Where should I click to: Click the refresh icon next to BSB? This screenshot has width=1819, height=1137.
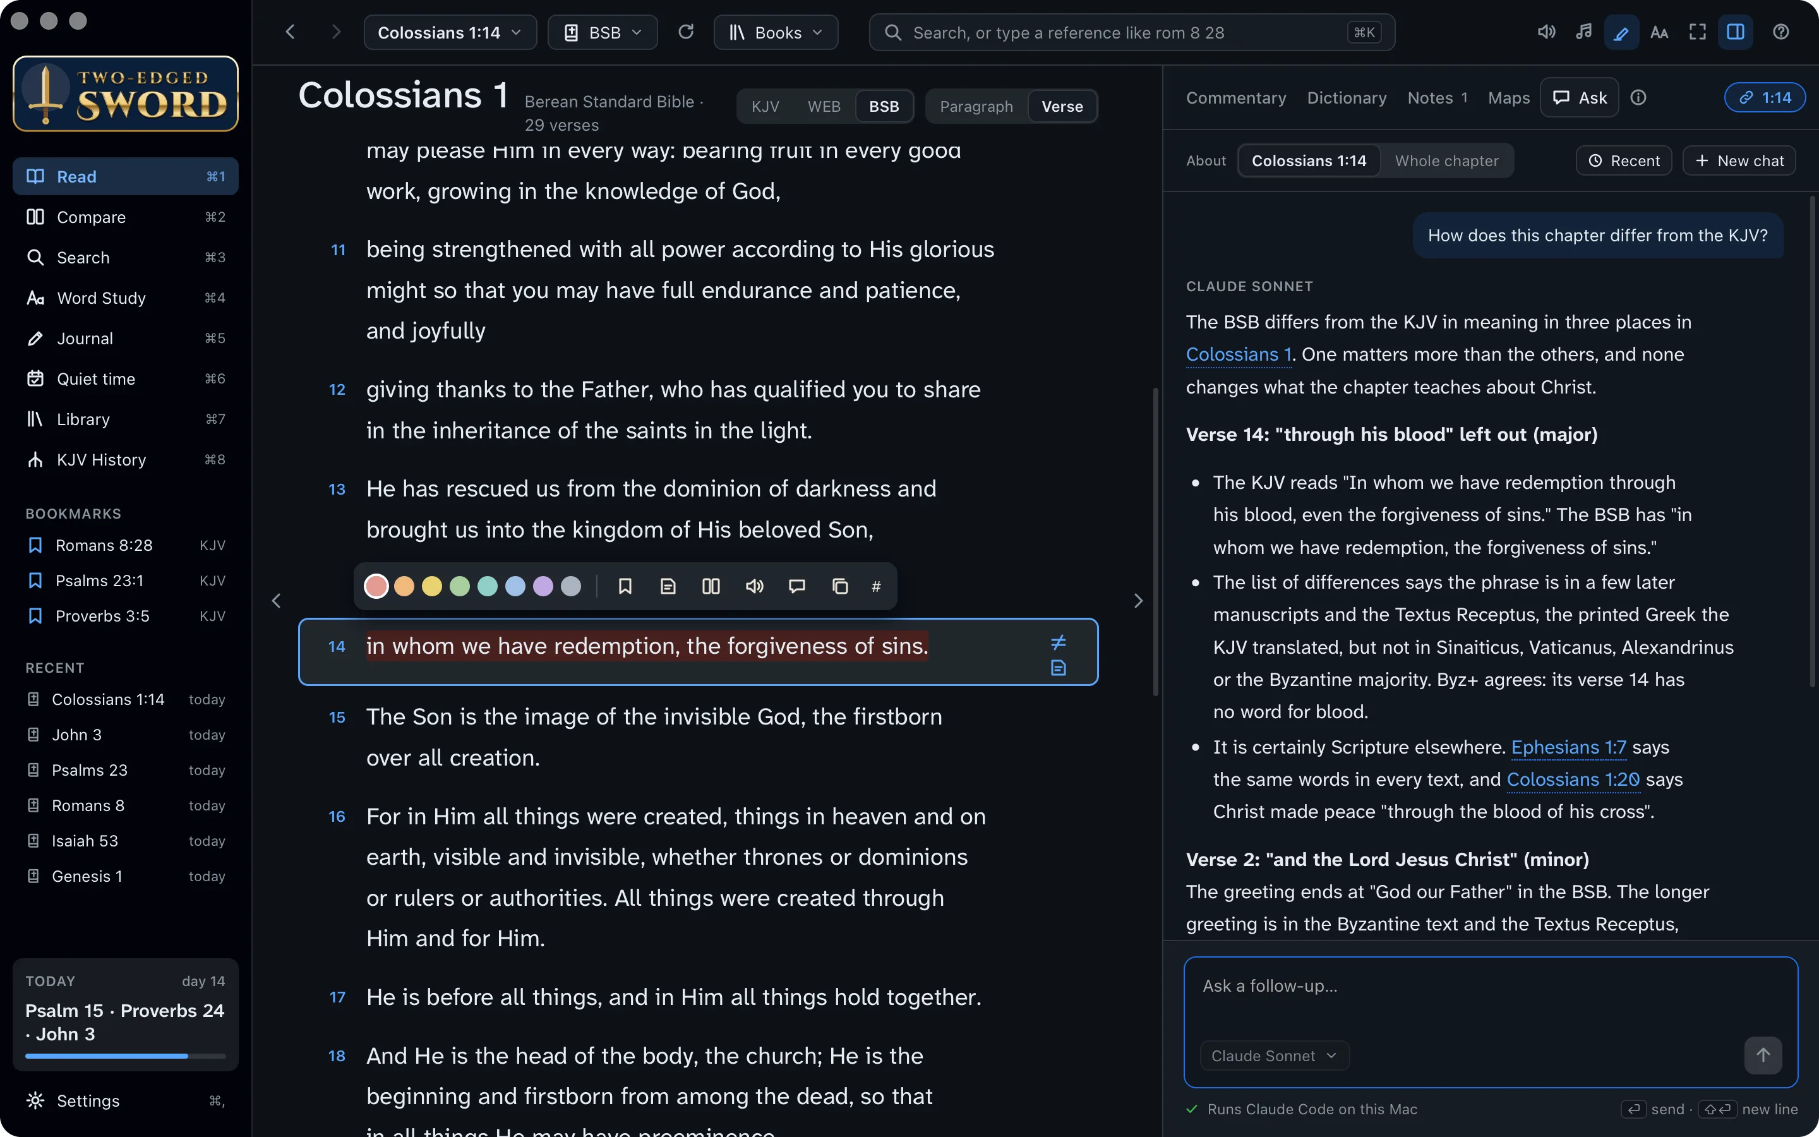(x=685, y=32)
